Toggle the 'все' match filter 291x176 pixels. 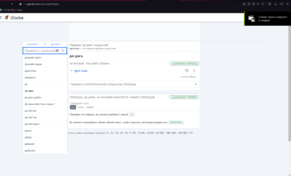tap(73, 107)
